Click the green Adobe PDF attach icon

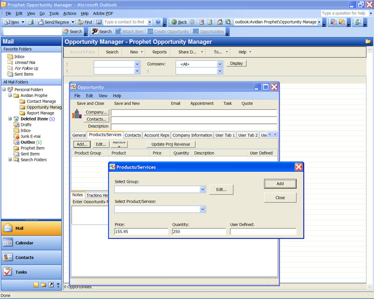[x=358, y=22]
